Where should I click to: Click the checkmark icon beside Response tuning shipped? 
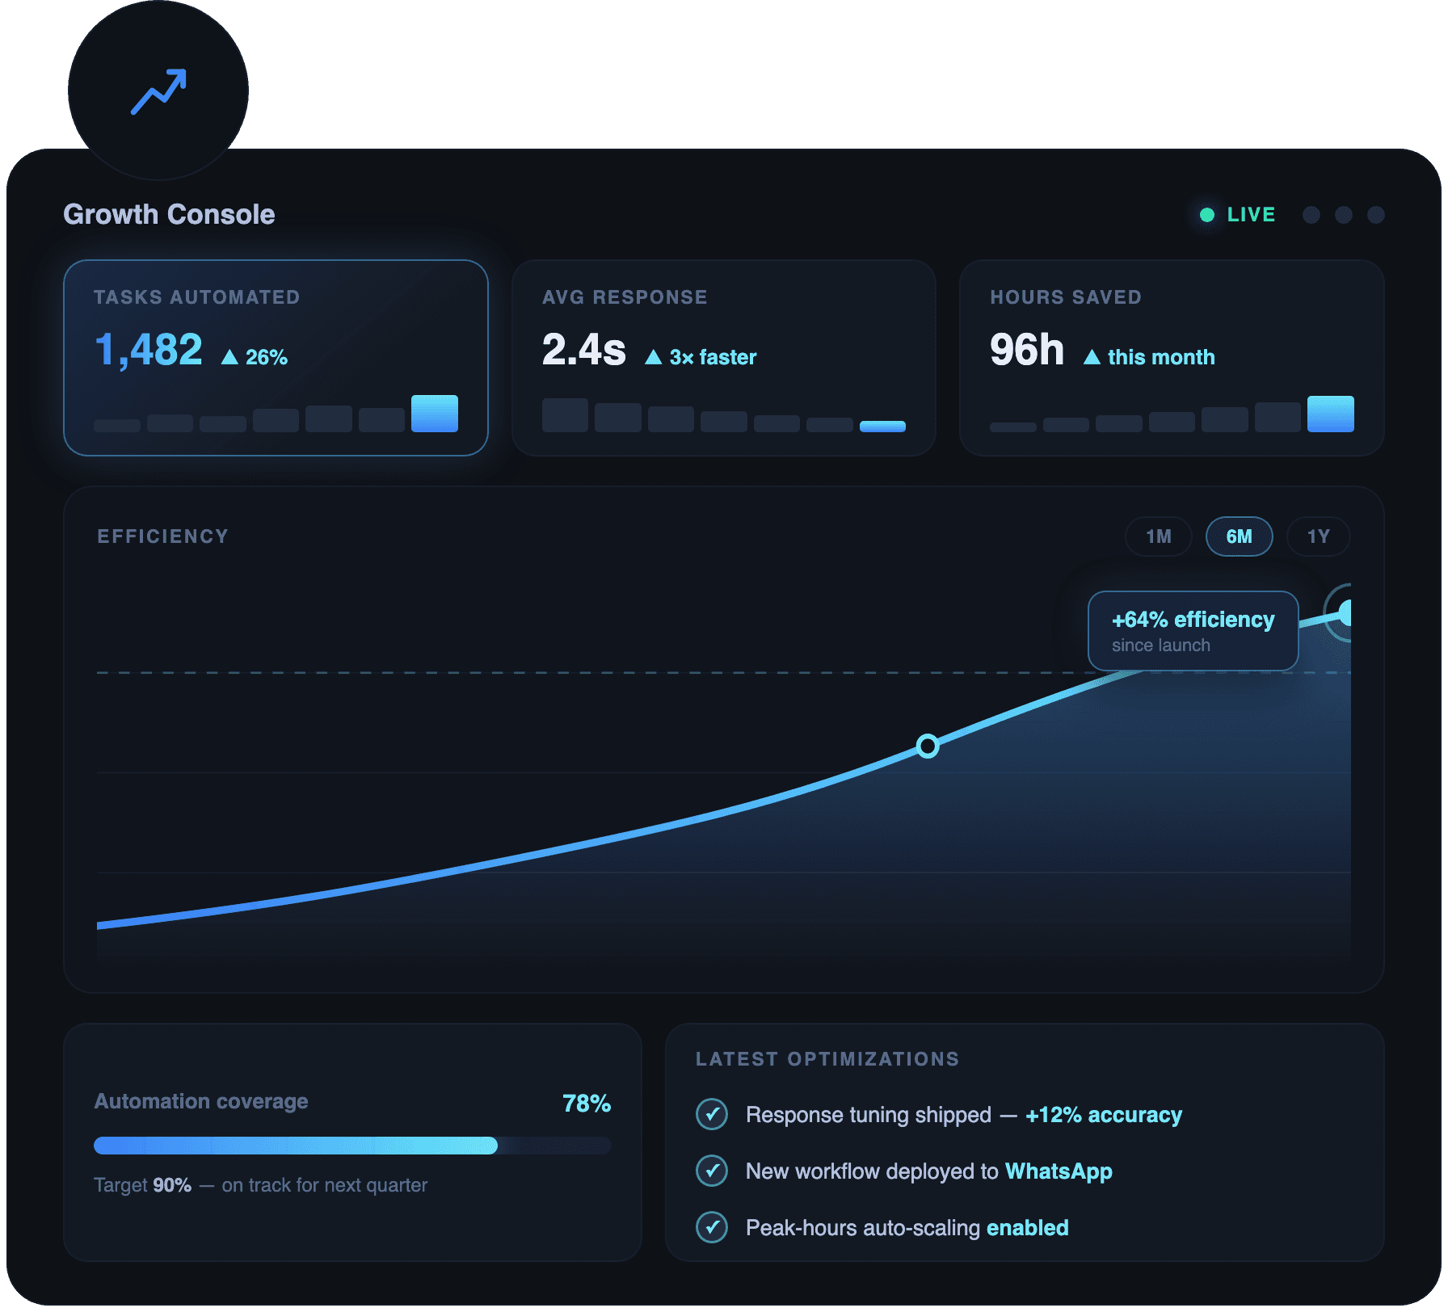[x=712, y=1115]
